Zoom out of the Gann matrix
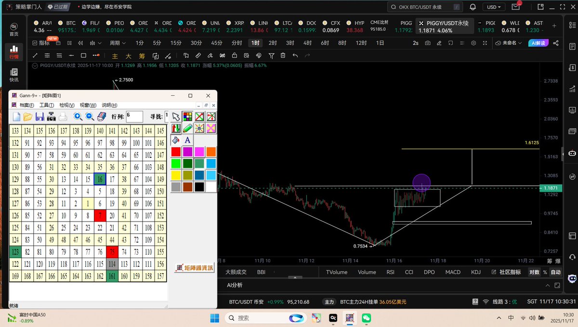578x327 pixels. tap(90, 117)
